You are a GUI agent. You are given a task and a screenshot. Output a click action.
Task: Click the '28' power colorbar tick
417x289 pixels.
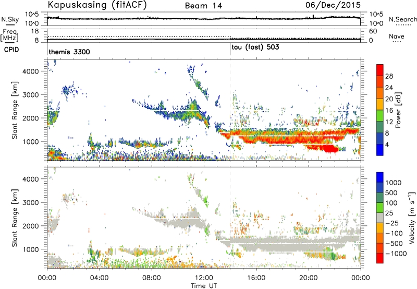coord(389,76)
